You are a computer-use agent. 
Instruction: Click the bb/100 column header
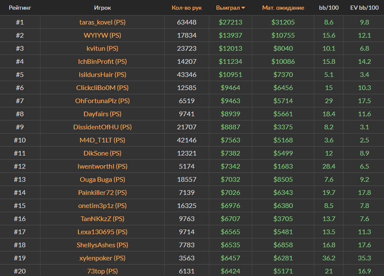point(329,8)
